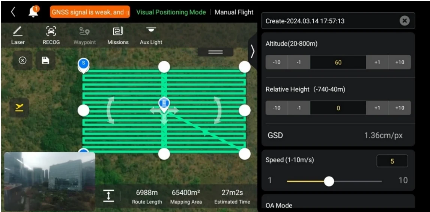Viewport: 430px width, 212px height.
Task: Click the S start point marker
Action: click(84, 65)
